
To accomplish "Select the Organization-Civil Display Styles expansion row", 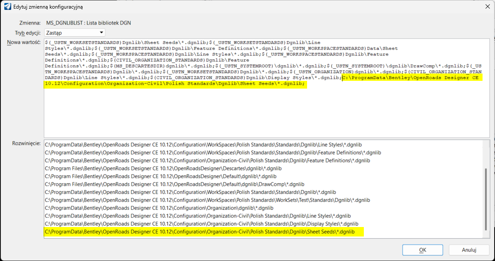I will coord(201,224).
